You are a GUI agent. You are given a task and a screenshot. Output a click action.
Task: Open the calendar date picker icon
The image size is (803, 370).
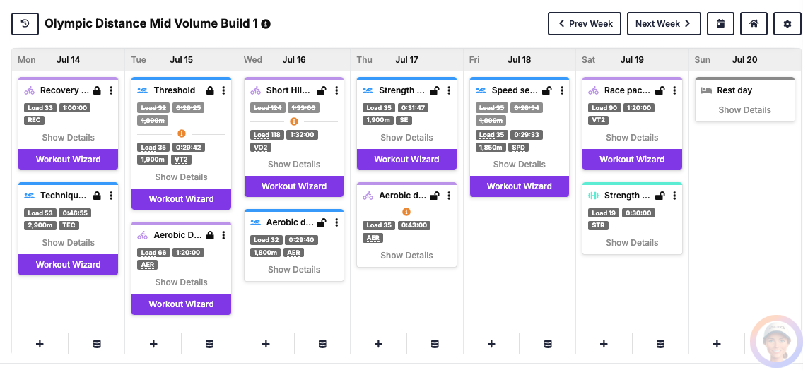pyautogui.click(x=720, y=23)
